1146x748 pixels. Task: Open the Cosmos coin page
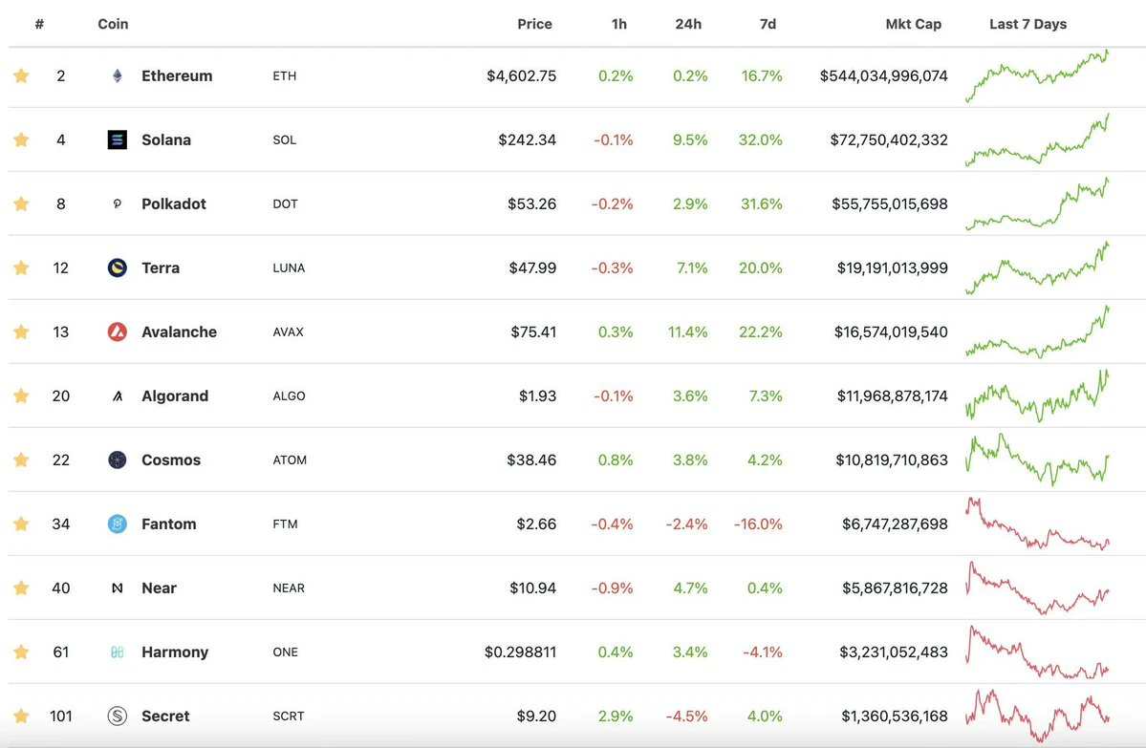[171, 459]
